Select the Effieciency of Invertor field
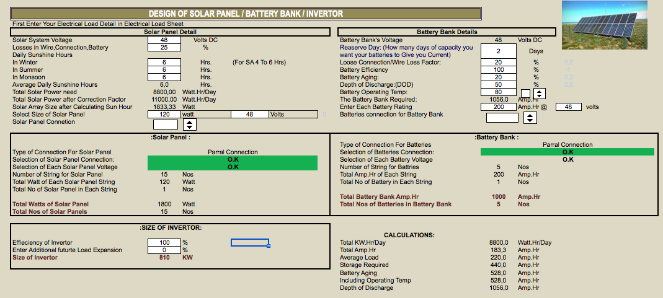 [164, 243]
